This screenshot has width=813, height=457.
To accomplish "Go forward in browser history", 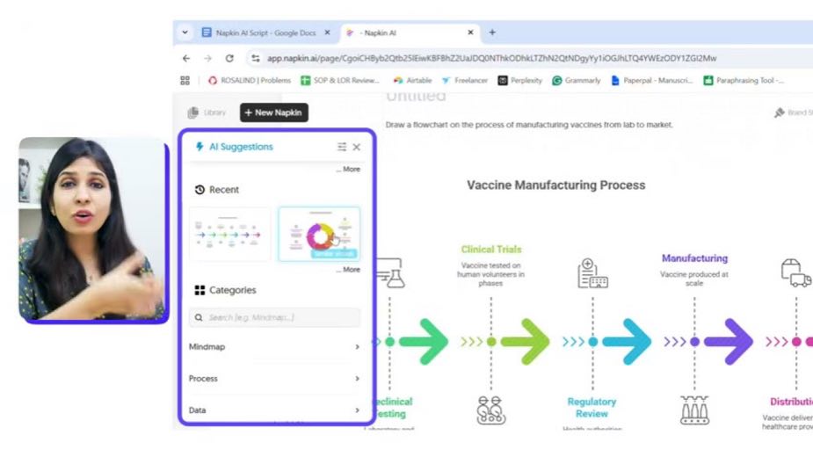I will [x=207, y=58].
